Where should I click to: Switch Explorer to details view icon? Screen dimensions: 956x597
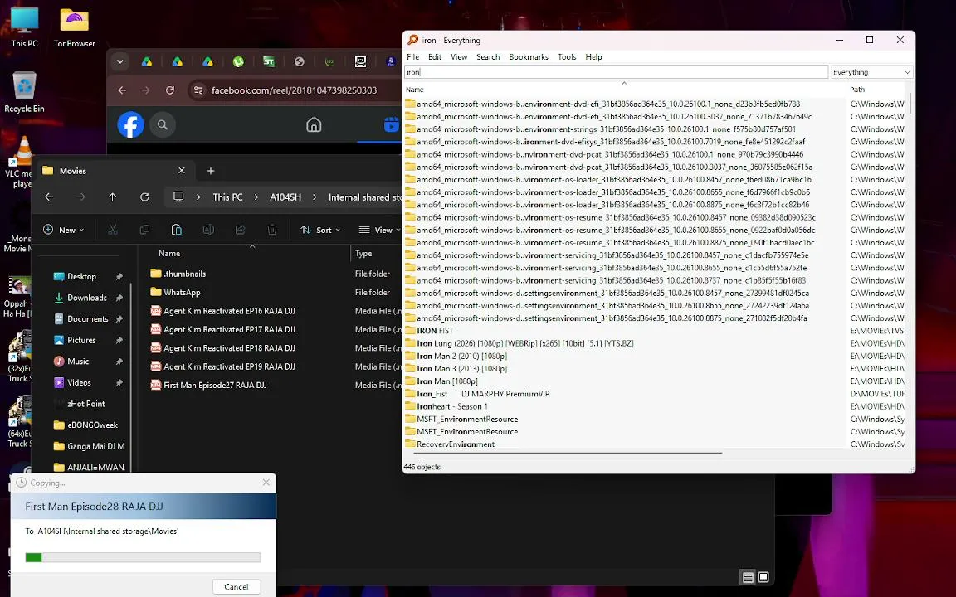pos(748,577)
